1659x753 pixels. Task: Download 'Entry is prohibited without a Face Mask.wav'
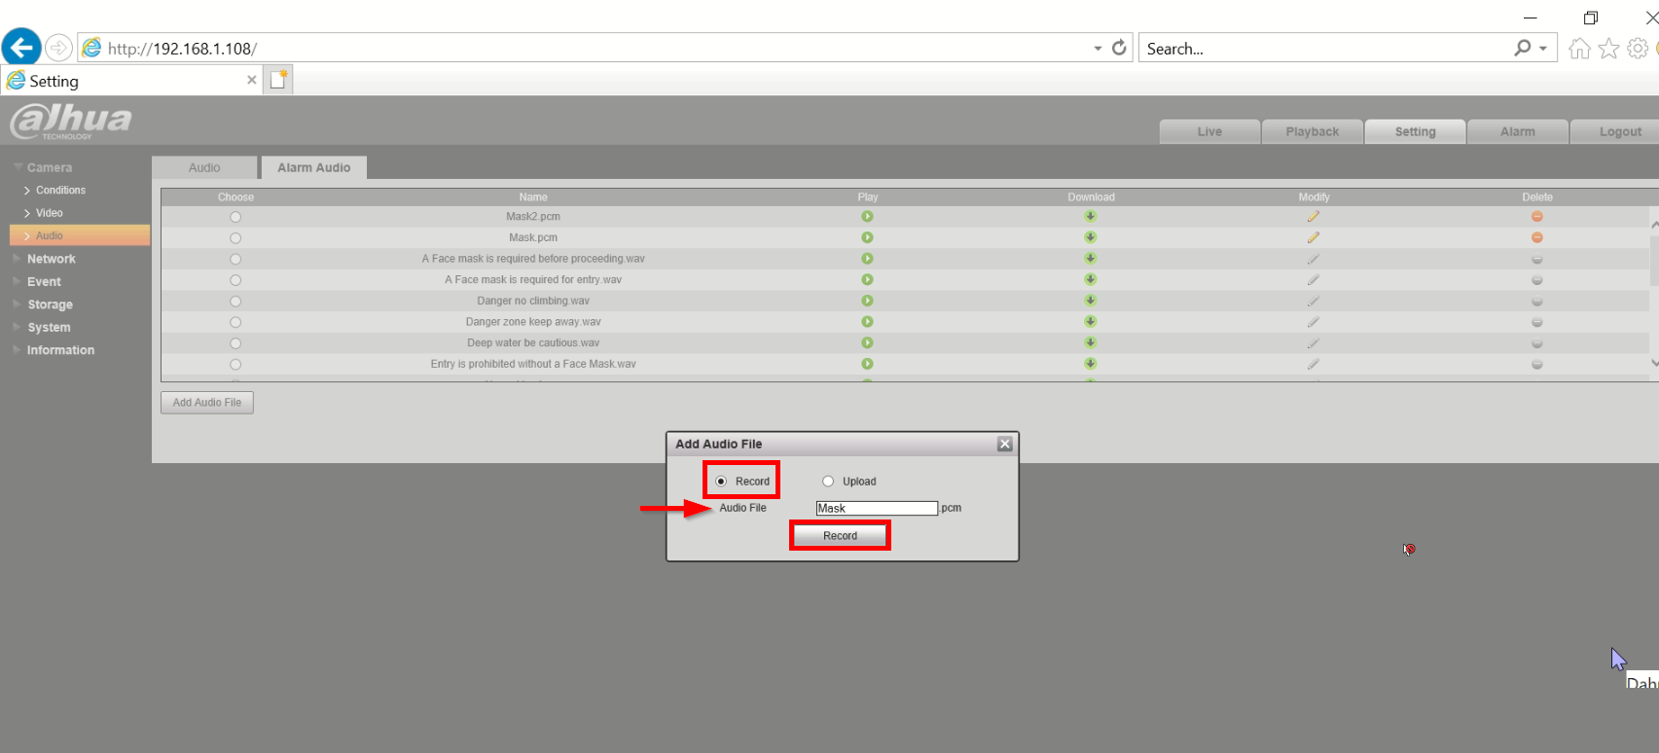1091,363
